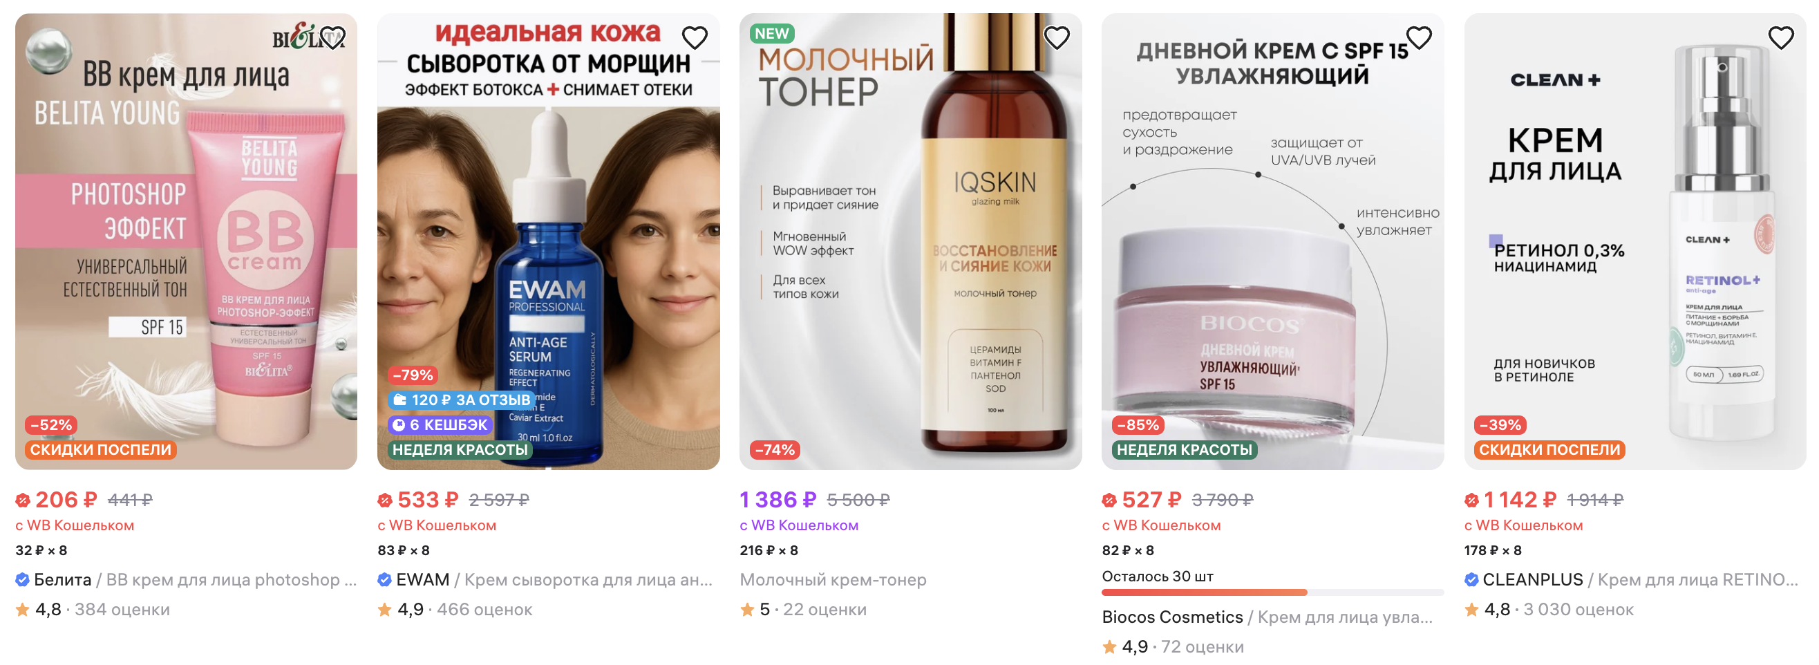Click СКИДКИ ПОСПЕЛИ tag on CLEAN+ cream
Screen dimensions: 1819x665
[x=1549, y=450]
